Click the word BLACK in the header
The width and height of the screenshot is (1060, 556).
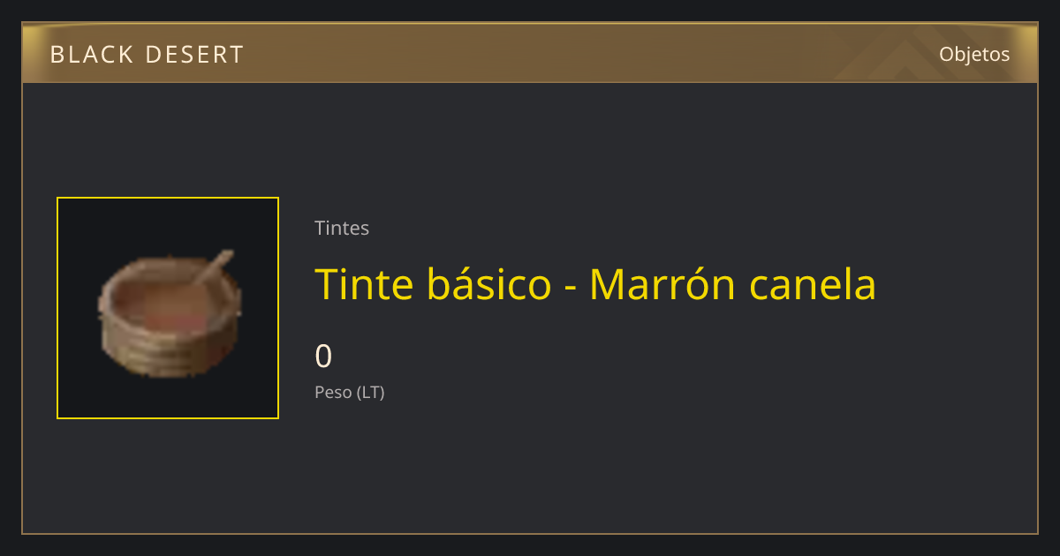coord(91,55)
